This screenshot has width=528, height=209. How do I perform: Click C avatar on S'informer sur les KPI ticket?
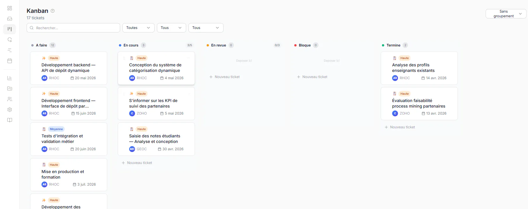coord(132,113)
